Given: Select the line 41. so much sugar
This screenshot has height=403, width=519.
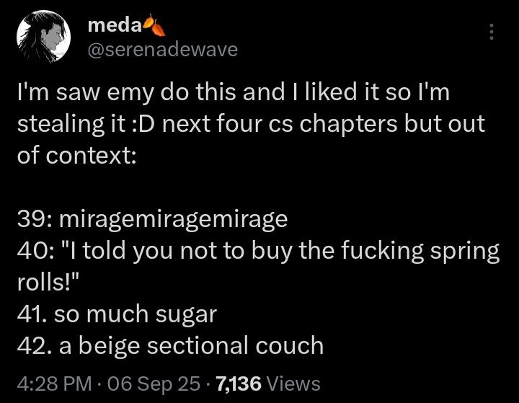Looking at the screenshot, I should tap(117, 314).
